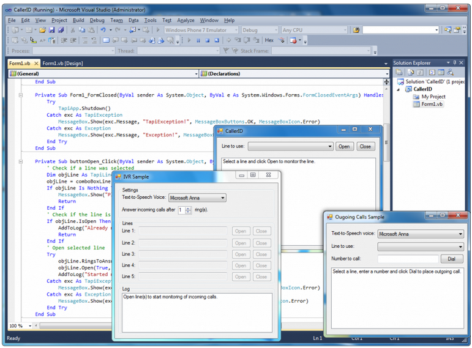Click the Step Over icon

tap(247, 40)
